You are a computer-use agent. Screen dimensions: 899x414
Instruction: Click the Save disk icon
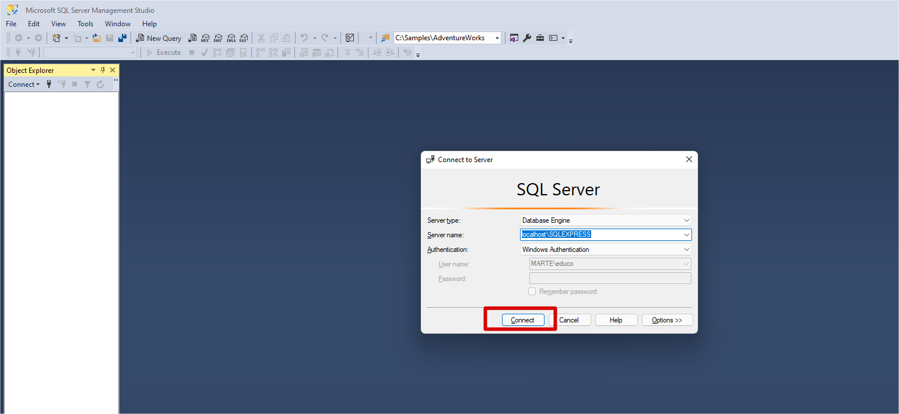(110, 38)
